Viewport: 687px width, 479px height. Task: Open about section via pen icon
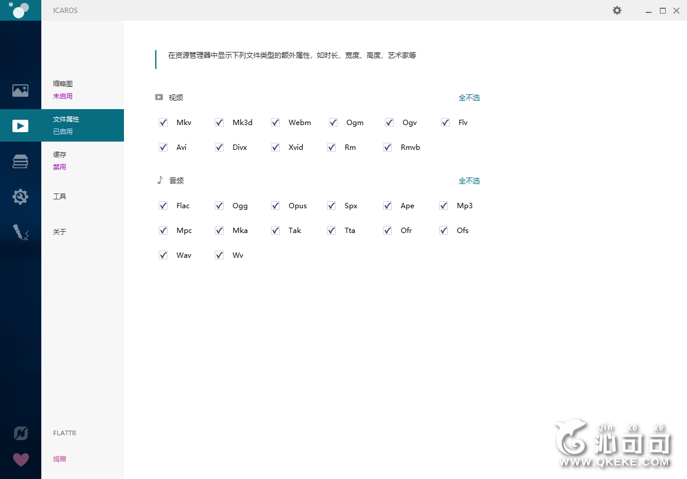[x=20, y=232]
